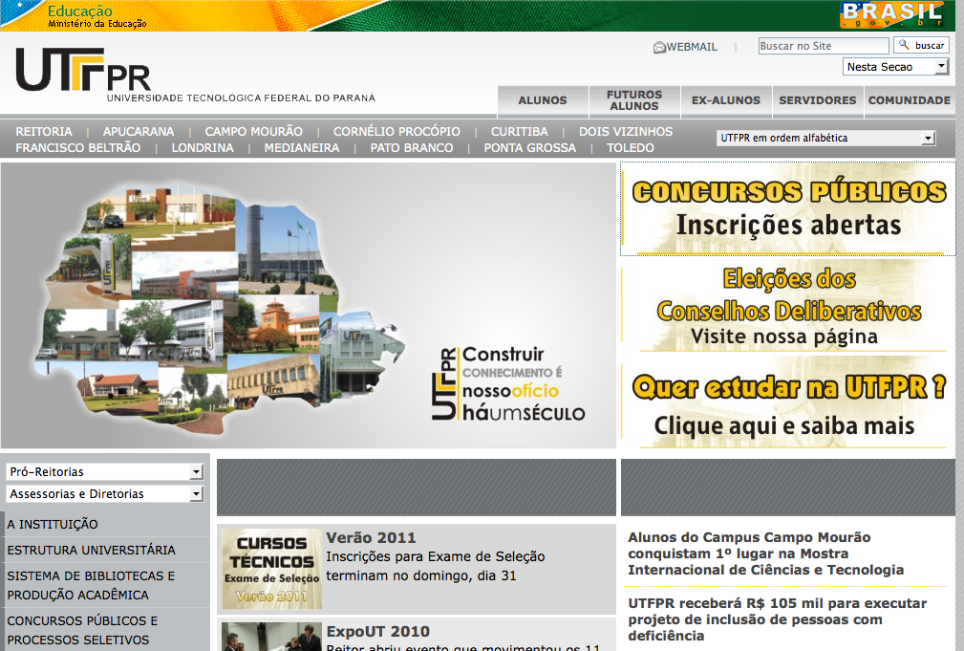Open A INSTITUIÇÃO sidebar item

(53, 524)
